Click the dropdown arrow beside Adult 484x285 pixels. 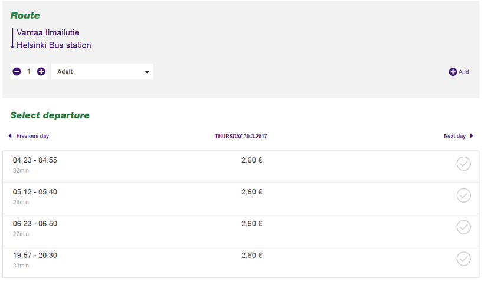tap(147, 72)
